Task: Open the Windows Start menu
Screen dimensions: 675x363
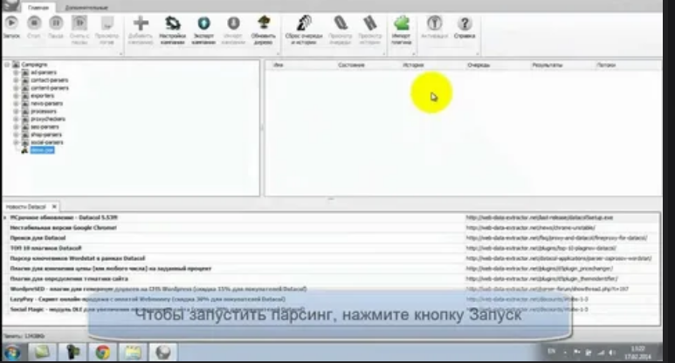Action: [x=12, y=353]
